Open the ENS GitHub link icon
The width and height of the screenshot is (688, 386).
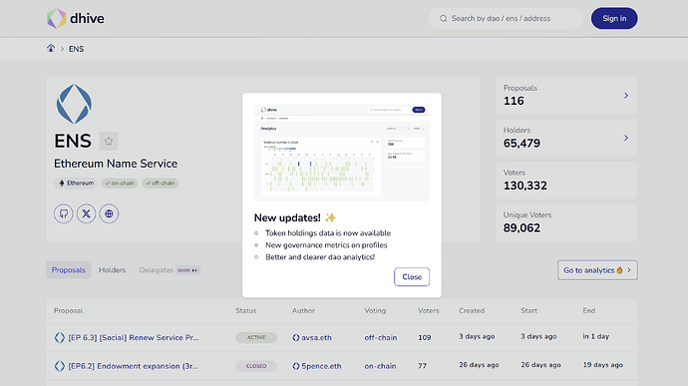64,213
